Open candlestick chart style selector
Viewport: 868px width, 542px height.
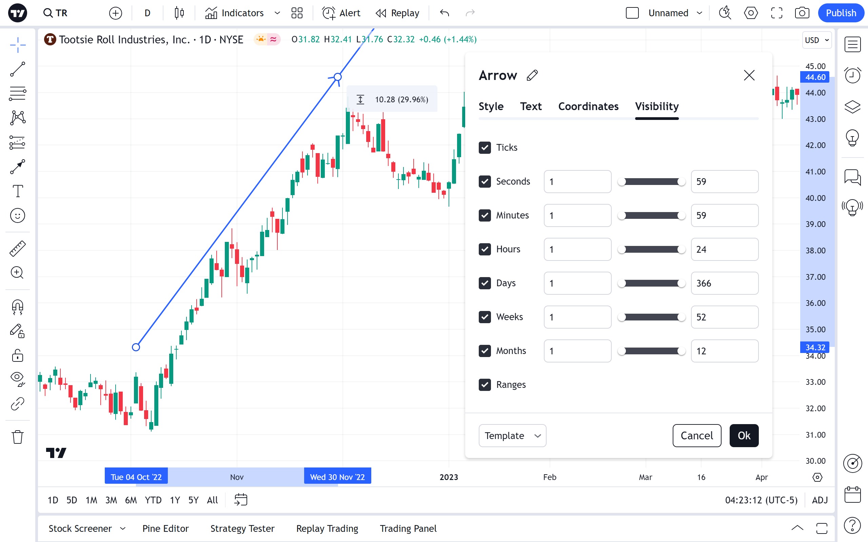tap(179, 13)
